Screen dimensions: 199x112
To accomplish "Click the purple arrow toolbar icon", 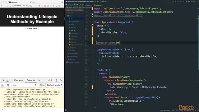I will pos(189,2).
